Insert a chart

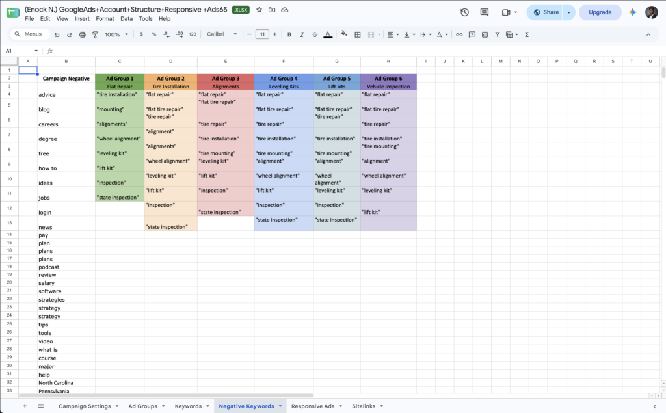[485, 34]
